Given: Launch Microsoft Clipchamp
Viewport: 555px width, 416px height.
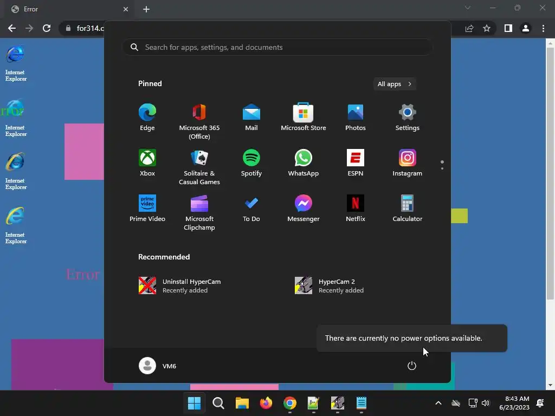Looking at the screenshot, I should pos(199,212).
